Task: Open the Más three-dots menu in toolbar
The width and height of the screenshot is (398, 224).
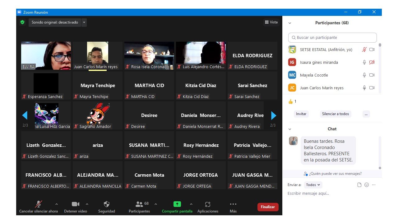Action: (233, 204)
